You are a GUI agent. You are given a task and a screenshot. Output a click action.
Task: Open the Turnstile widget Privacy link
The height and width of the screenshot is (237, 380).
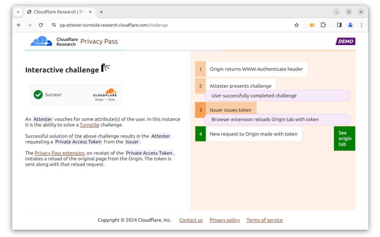[x=99, y=99]
